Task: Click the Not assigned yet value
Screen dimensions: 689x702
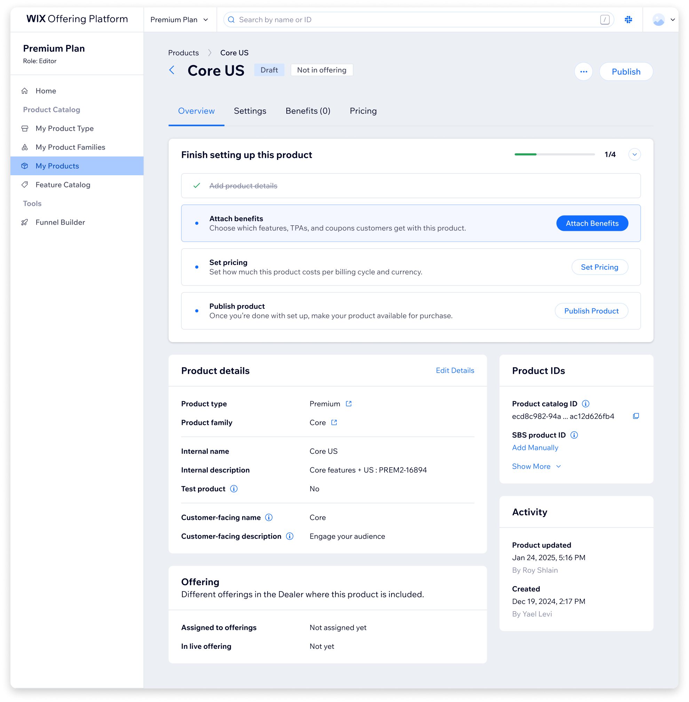Action: tap(338, 628)
